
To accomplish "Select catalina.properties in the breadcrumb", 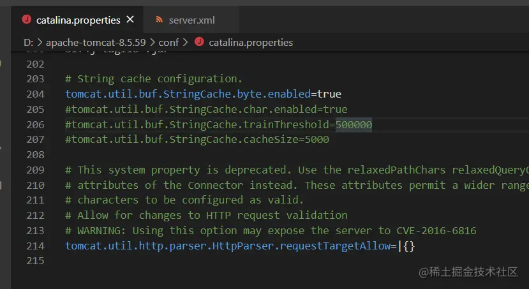I will (x=251, y=43).
